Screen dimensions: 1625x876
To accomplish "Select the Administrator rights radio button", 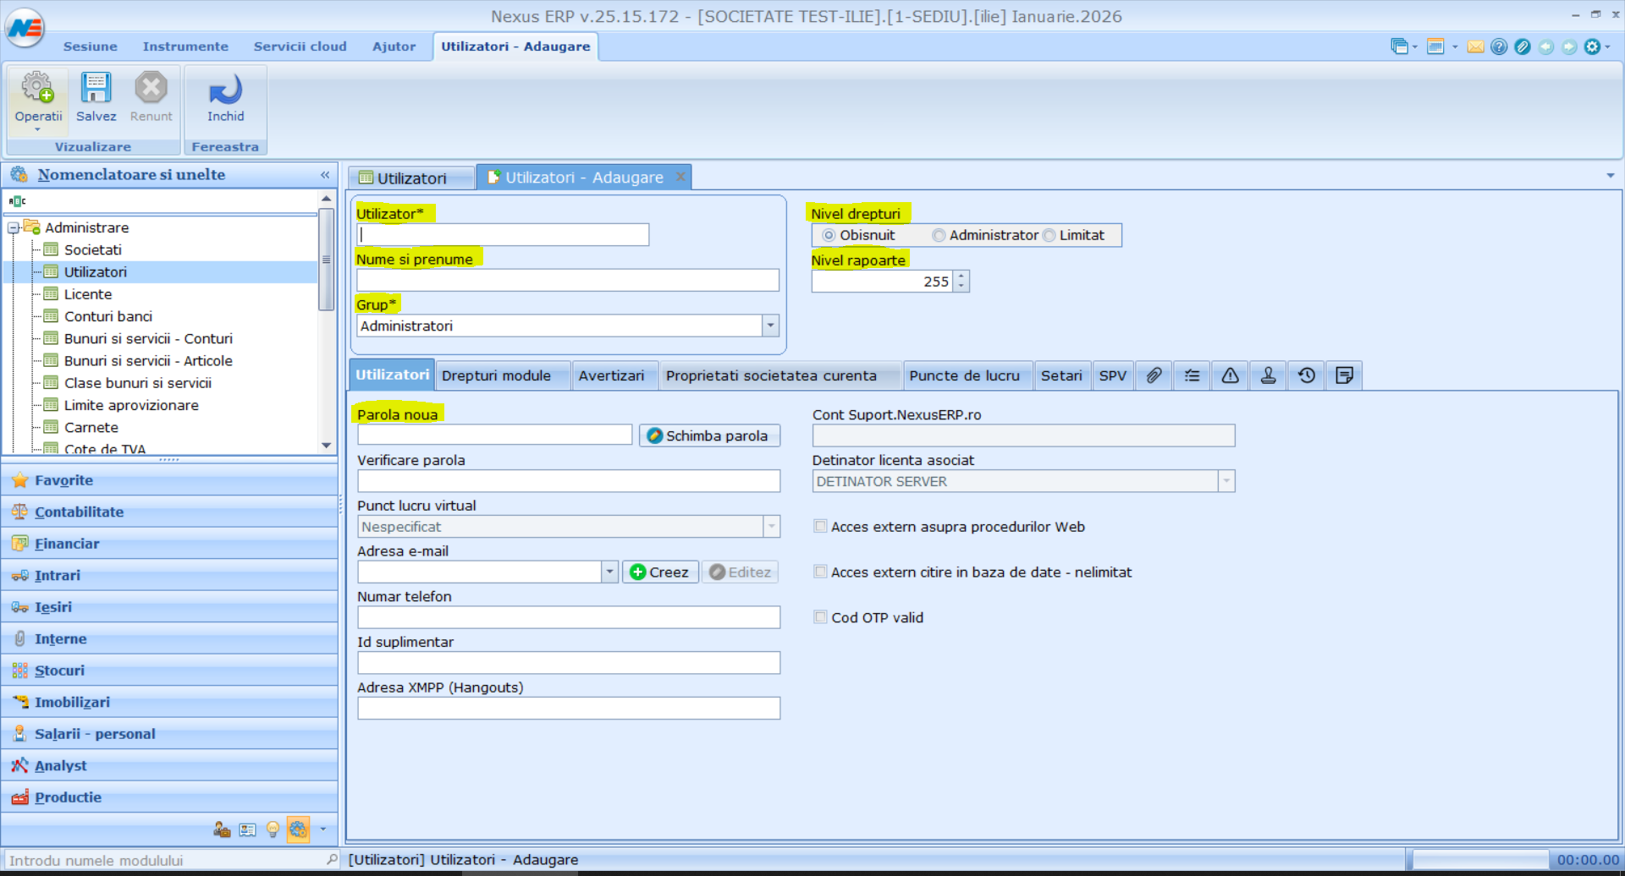I will coord(939,236).
